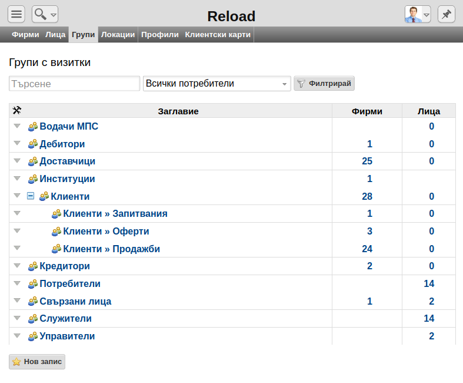463x383 pixels.
Task: Open the Доставчици group link
Action: click(67, 161)
